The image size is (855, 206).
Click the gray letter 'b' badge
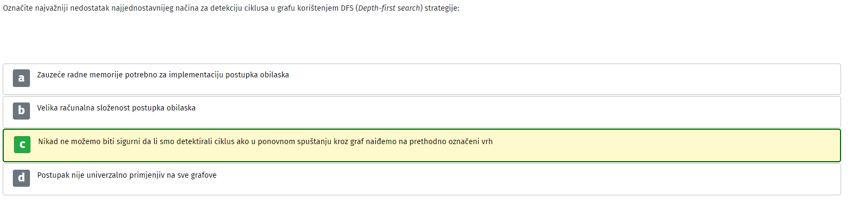[21, 110]
